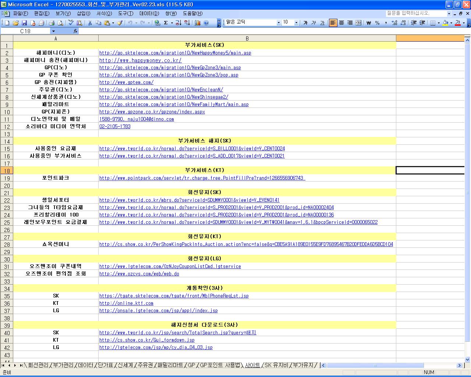
Task: Apply the yellow fill color
Action: 445,23
